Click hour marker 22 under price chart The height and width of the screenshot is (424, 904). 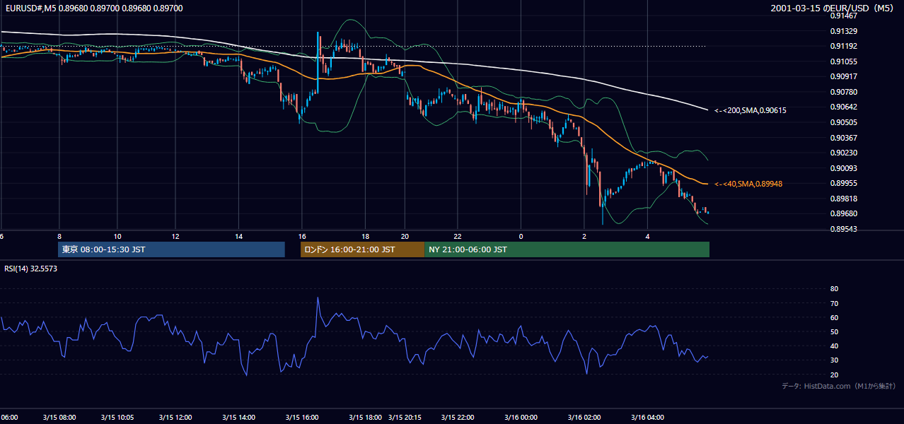[x=458, y=236]
